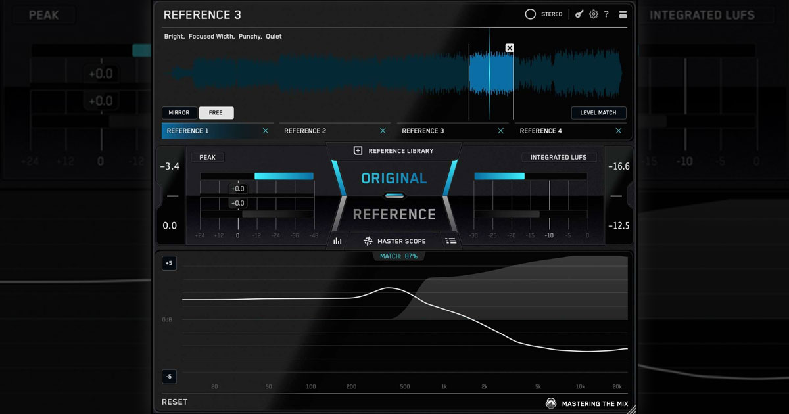Click the -5 scale button
Image resolution: width=789 pixels, height=414 pixels.
tap(169, 377)
